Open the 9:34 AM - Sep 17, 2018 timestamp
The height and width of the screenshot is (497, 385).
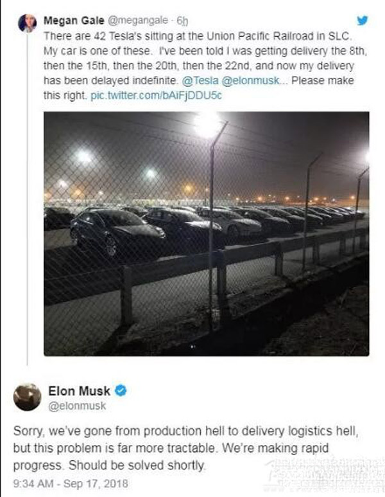pos(69,483)
